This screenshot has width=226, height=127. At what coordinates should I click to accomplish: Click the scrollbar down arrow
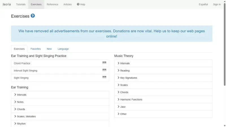pos(225,126)
